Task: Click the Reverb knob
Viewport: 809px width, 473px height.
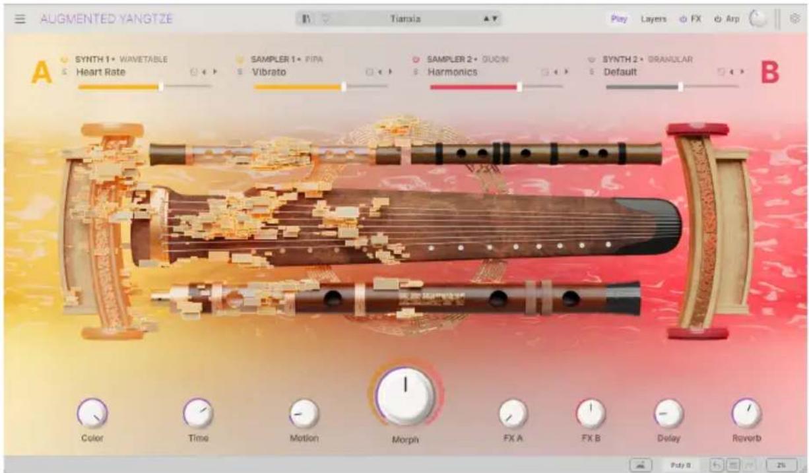Action: pyautogui.click(x=746, y=414)
